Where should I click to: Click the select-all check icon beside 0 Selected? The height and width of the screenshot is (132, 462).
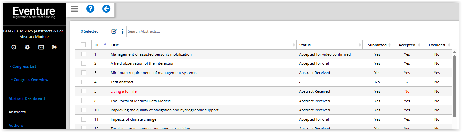(x=114, y=31)
